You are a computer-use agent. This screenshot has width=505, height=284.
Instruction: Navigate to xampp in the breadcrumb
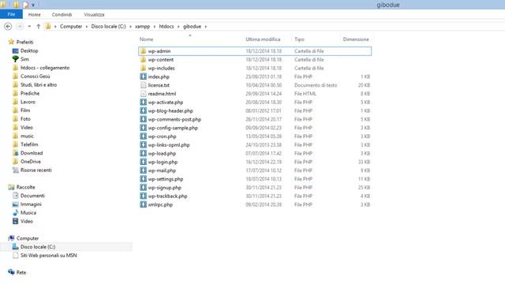pyautogui.click(x=142, y=26)
